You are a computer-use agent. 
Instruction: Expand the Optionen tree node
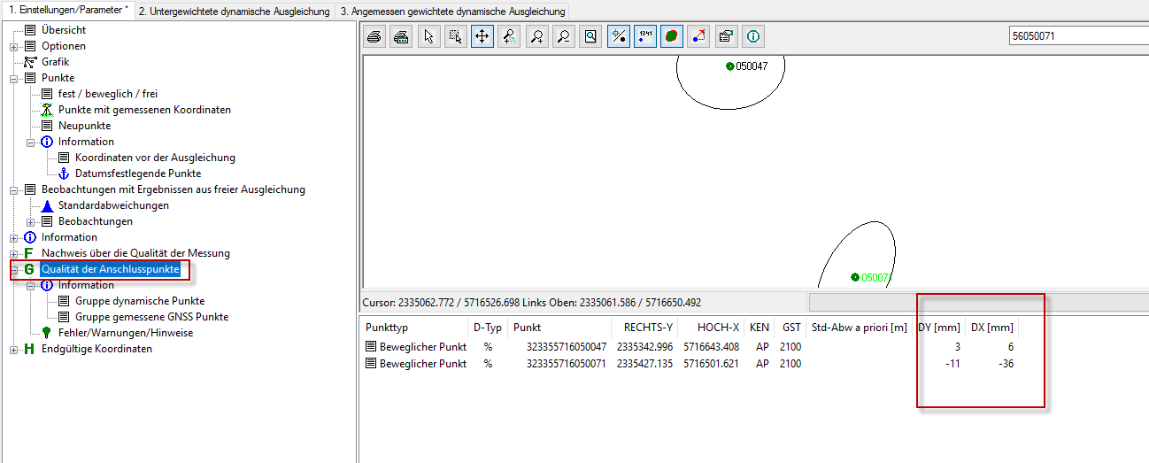pos(14,46)
